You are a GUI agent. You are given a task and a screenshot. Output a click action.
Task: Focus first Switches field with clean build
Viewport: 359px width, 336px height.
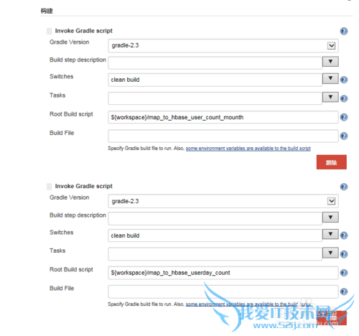[215, 80]
